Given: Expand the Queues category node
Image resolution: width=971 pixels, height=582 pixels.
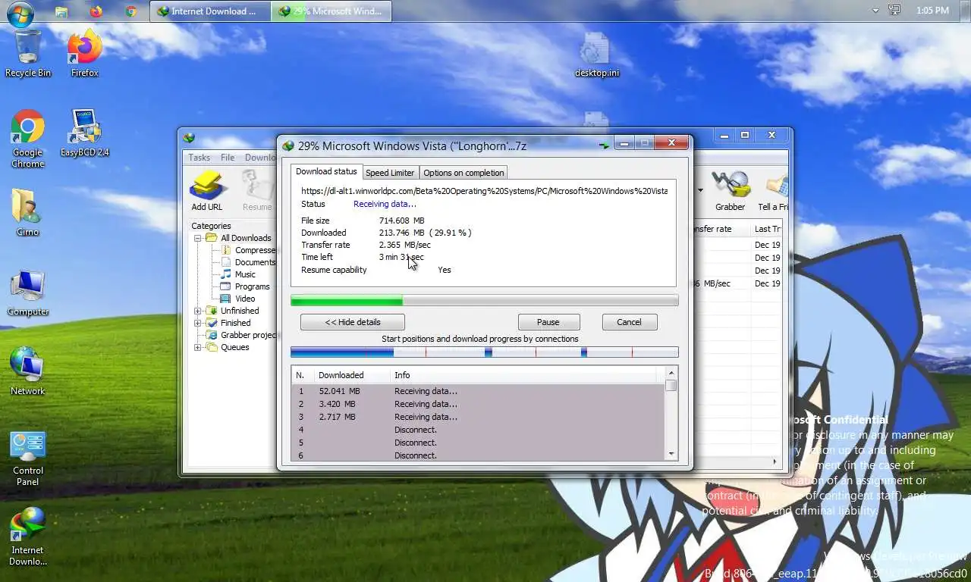Looking at the screenshot, I should 198,347.
